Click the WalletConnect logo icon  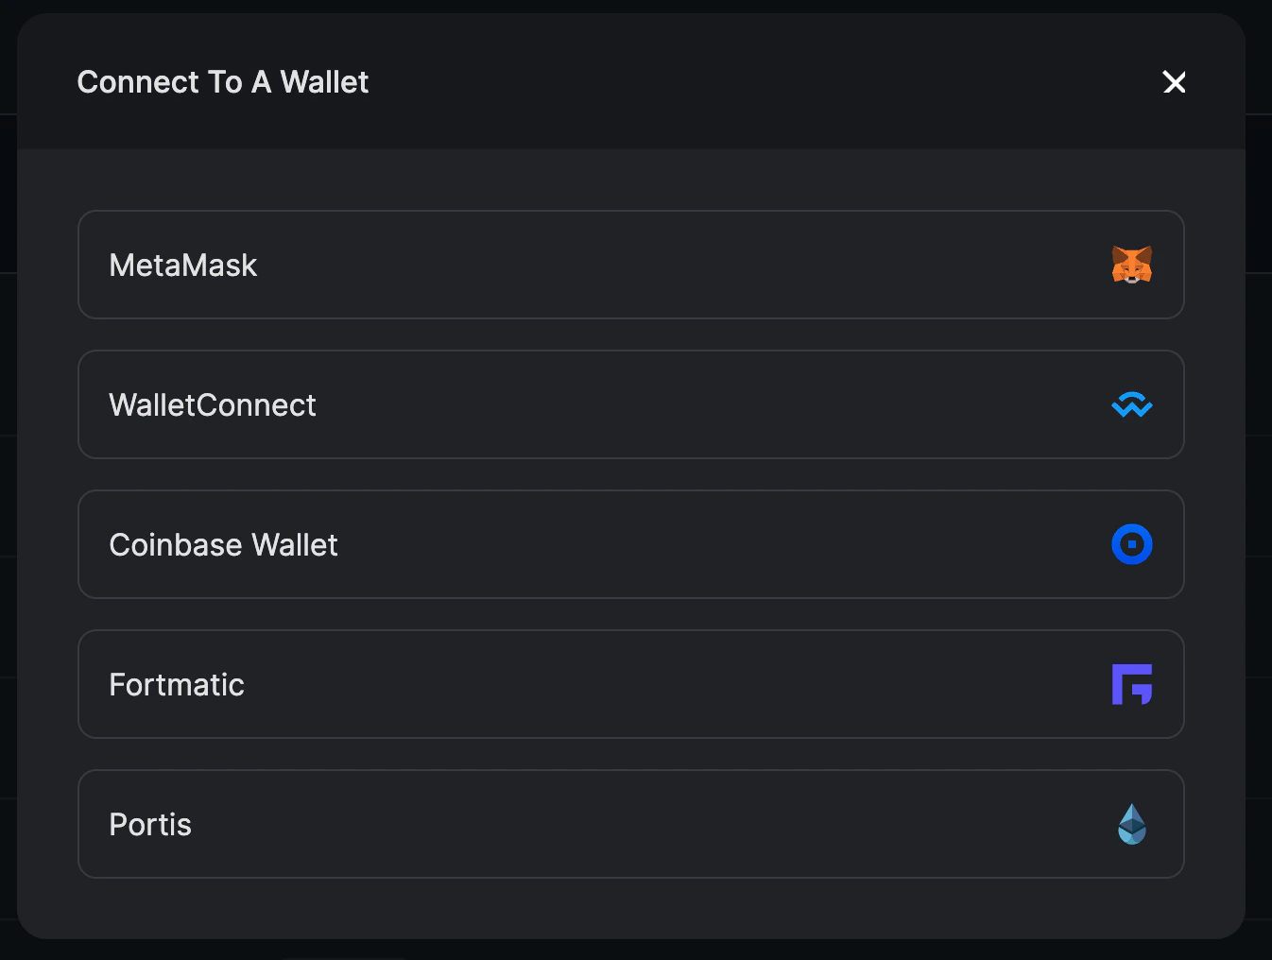1132,404
